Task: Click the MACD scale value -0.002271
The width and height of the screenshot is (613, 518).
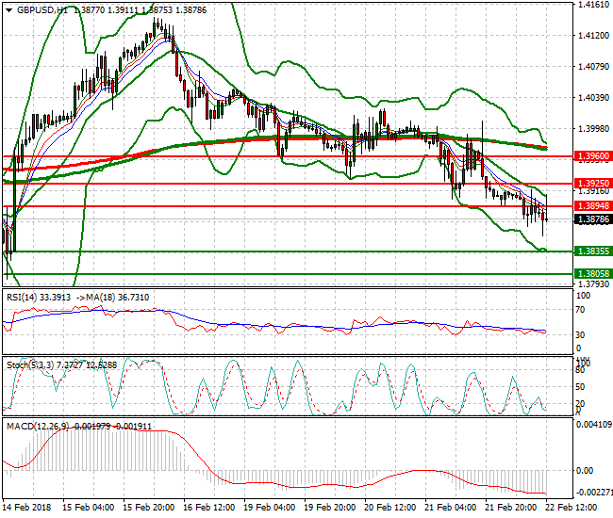Action: tap(594, 492)
